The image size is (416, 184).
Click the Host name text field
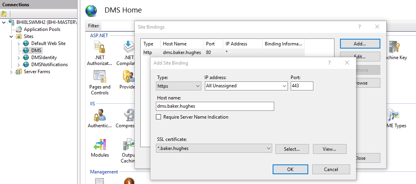coord(215,106)
